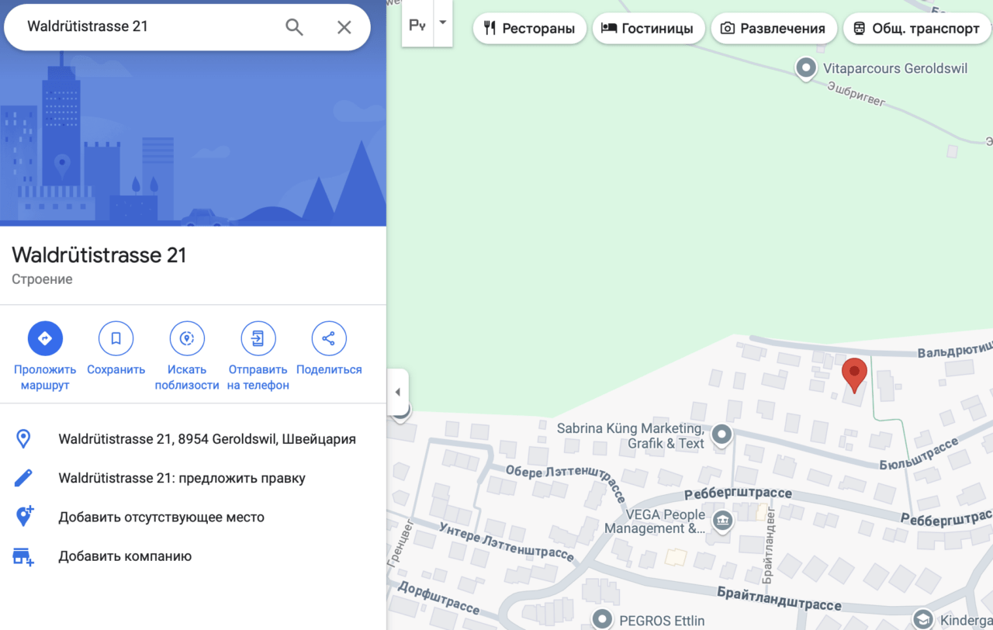993x630 pixels.
Task: Click the search nearby icon
Action: pos(187,338)
